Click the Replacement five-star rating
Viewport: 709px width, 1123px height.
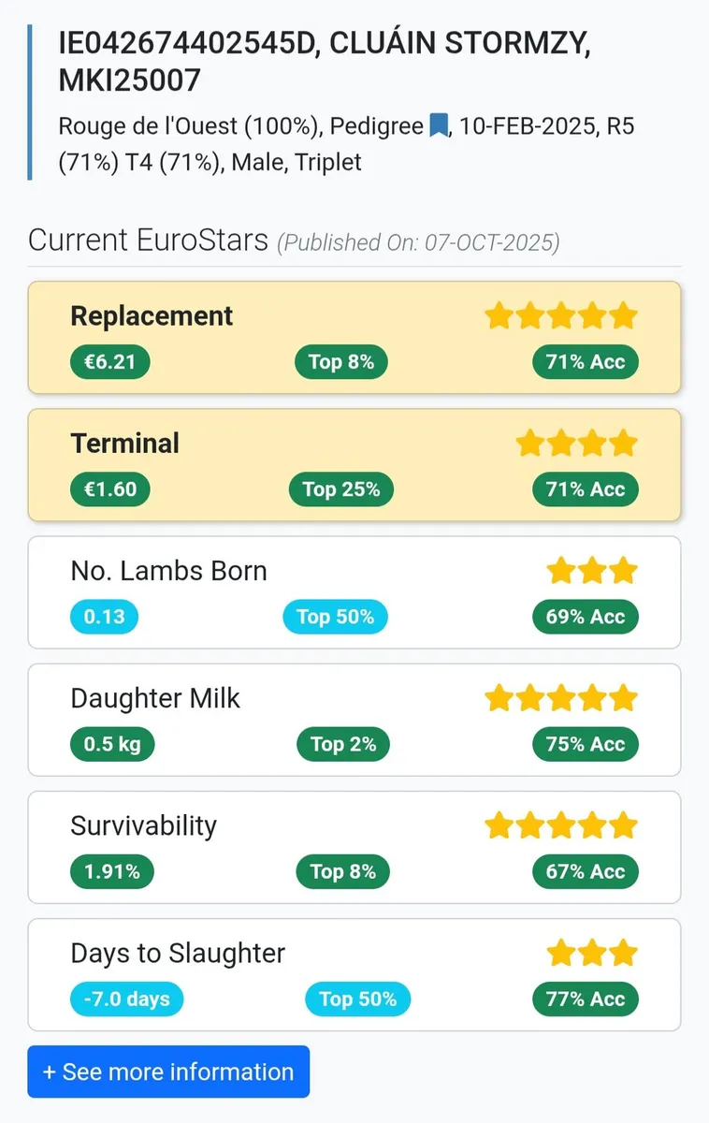click(560, 315)
